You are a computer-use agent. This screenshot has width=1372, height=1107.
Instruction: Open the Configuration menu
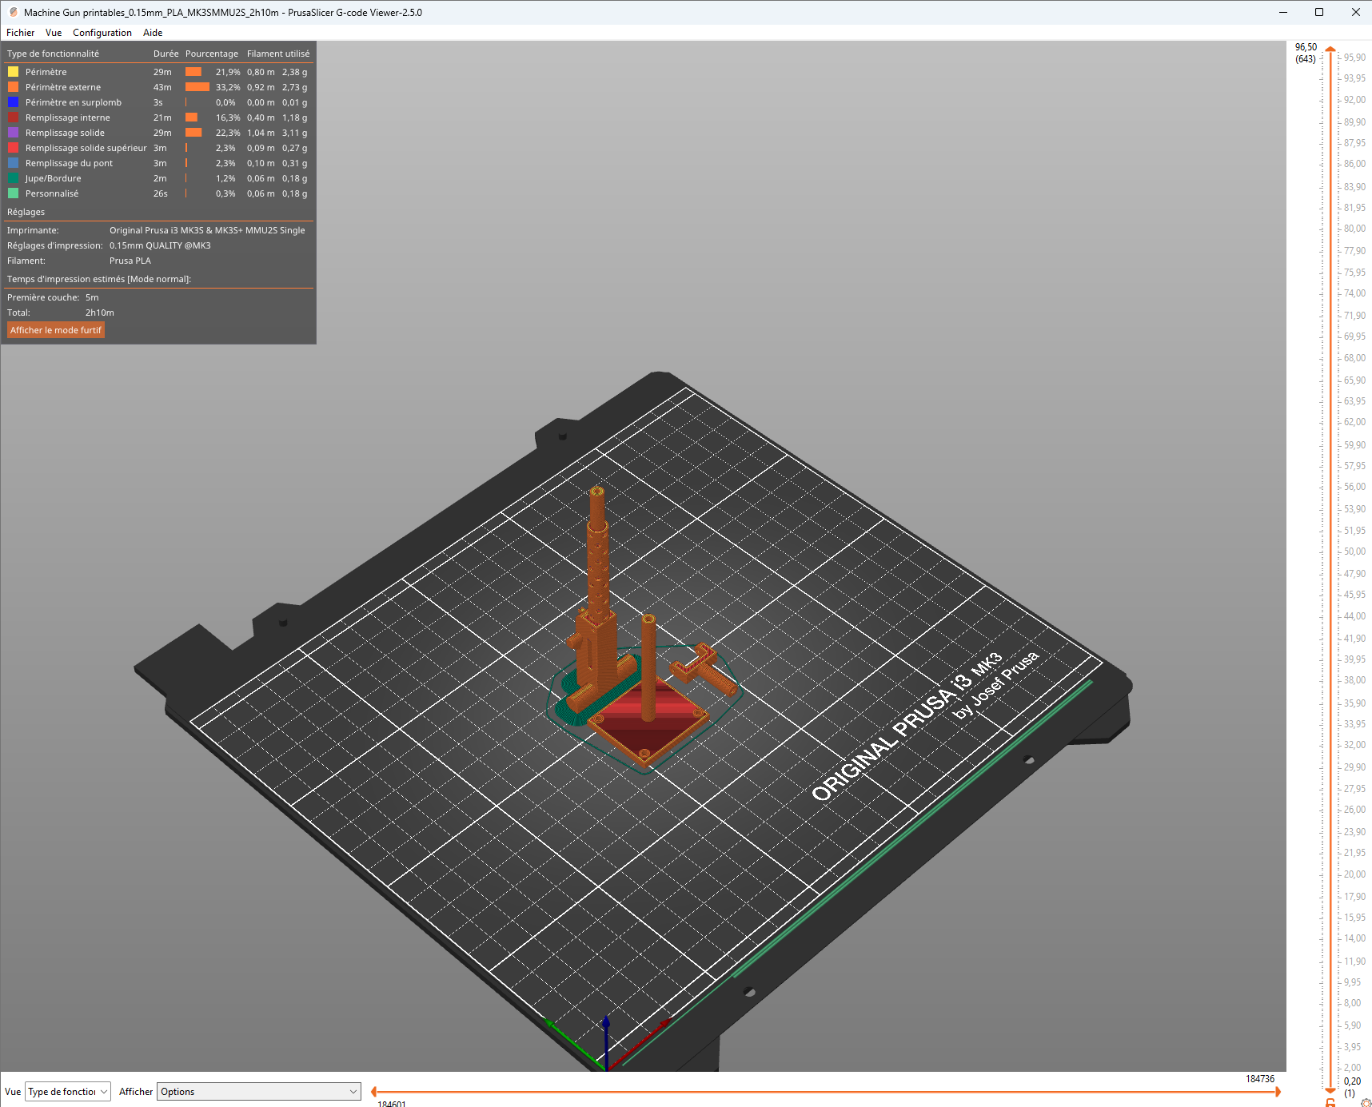click(102, 33)
